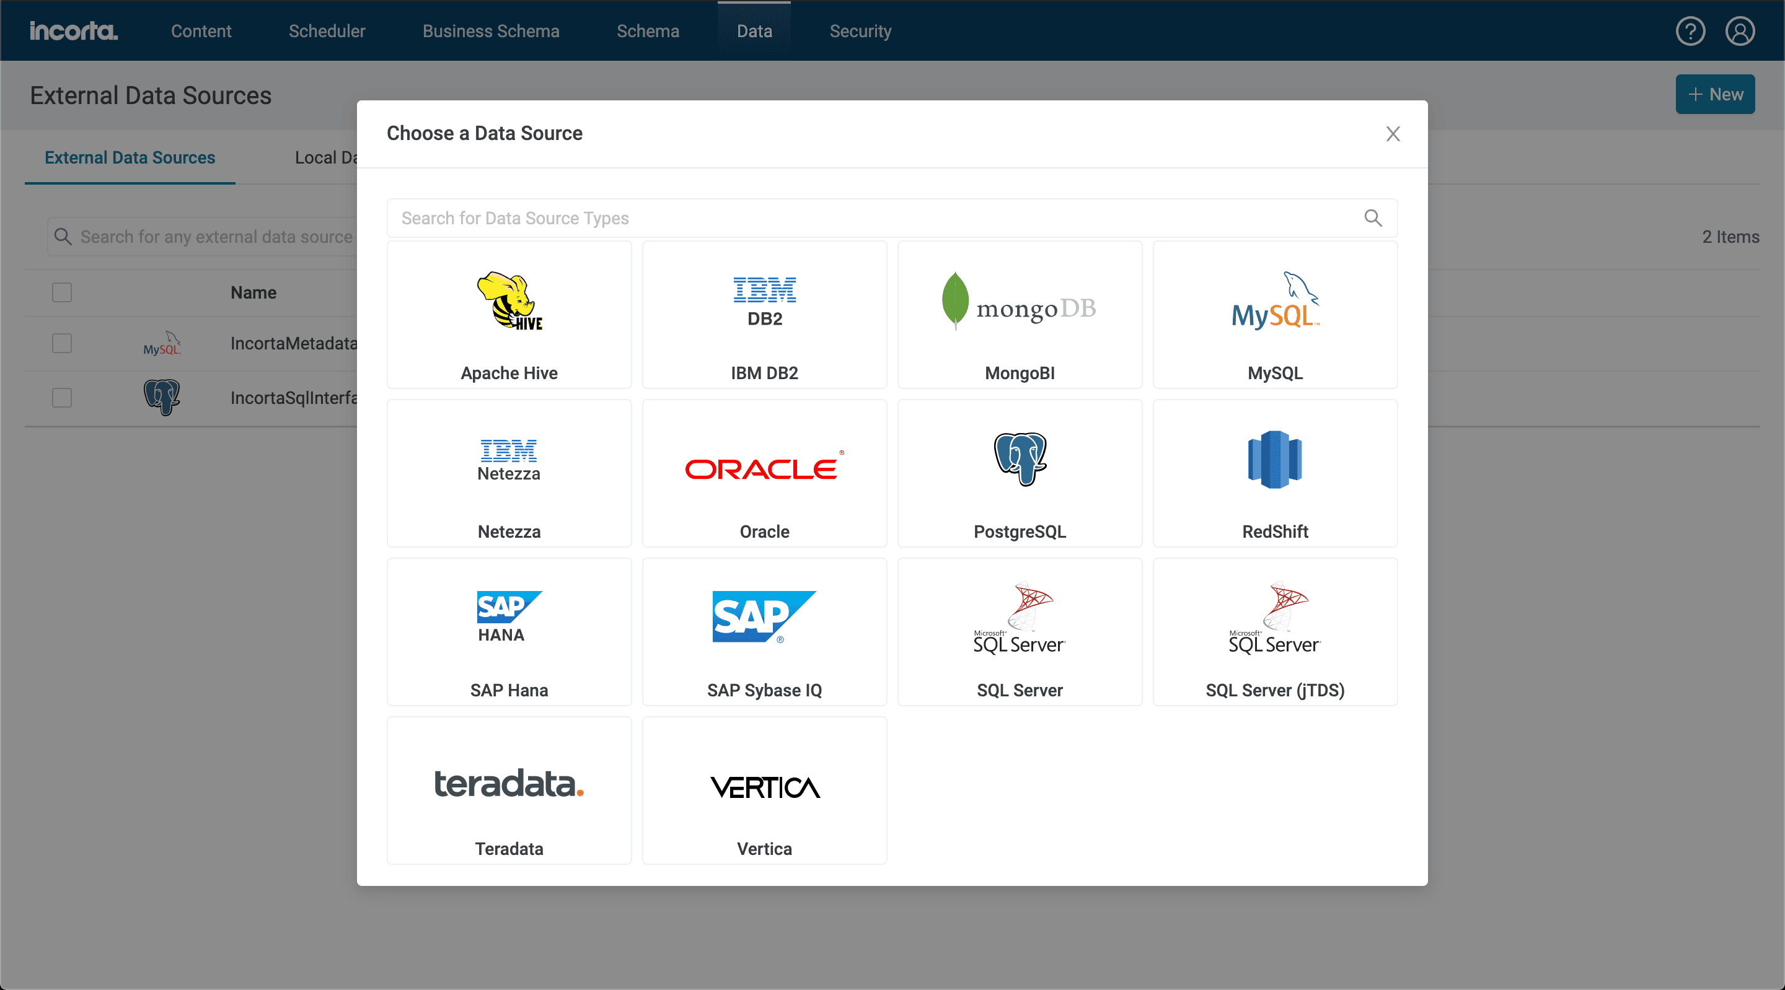Choose the Oracle data source
This screenshot has width=1785, height=990.
pyautogui.click(x=764, y=474)
